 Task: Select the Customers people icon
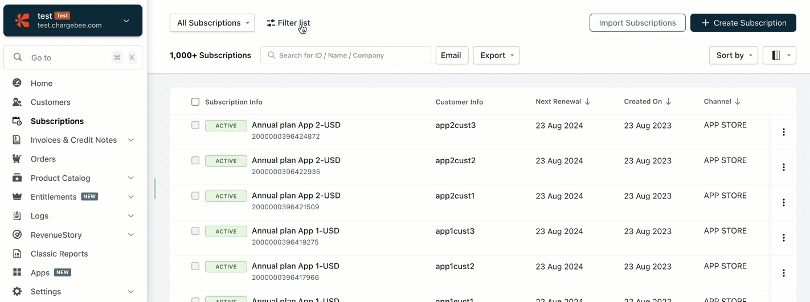tap(17, 102)
